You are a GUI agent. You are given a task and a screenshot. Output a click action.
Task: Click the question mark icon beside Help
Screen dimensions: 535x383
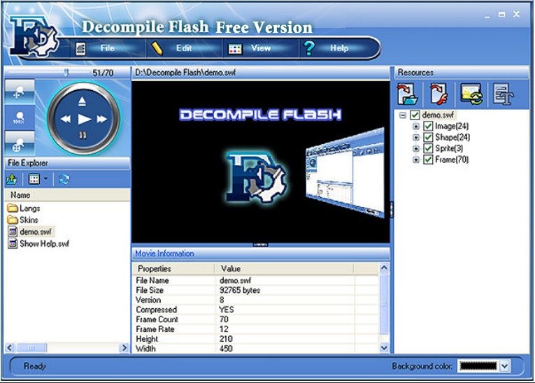tap(309, 48)
